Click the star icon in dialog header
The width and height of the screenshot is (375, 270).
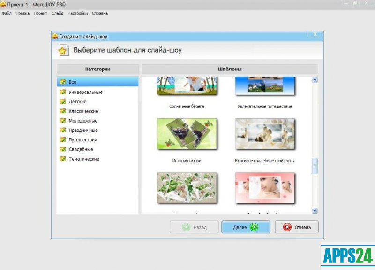[63, 50]
